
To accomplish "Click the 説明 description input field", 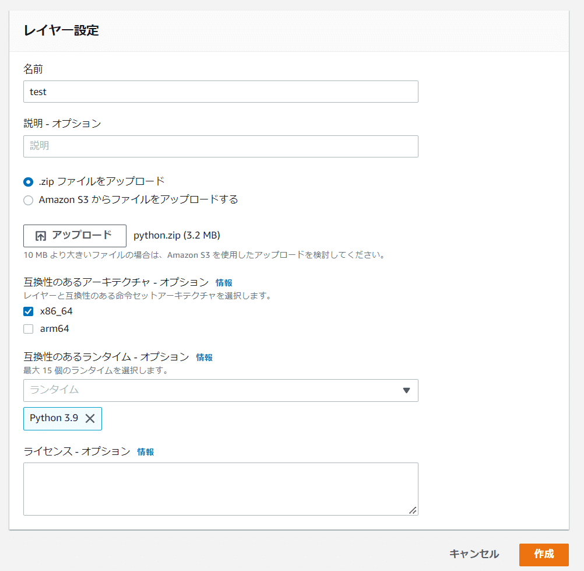I will coord(220,146).
